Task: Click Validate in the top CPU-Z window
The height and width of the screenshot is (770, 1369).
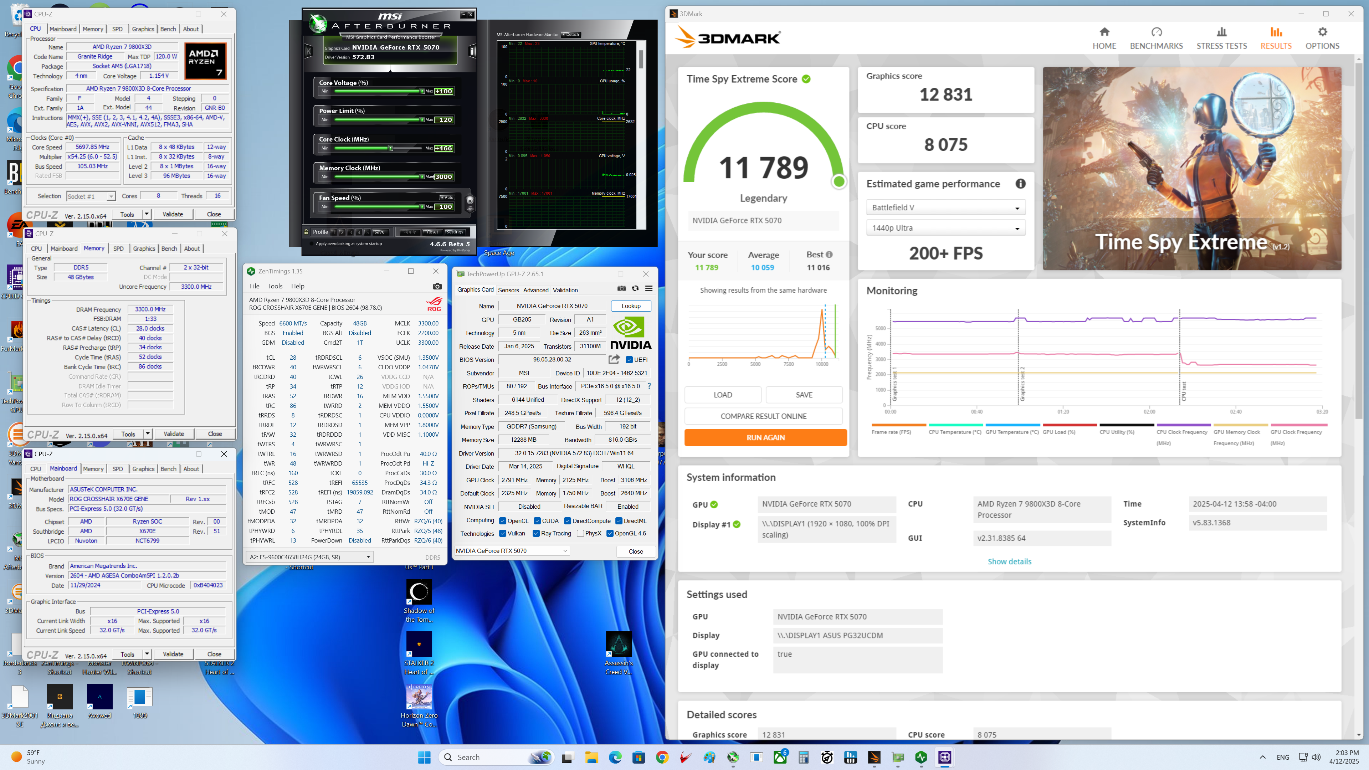Action: (x=172, y=214)
